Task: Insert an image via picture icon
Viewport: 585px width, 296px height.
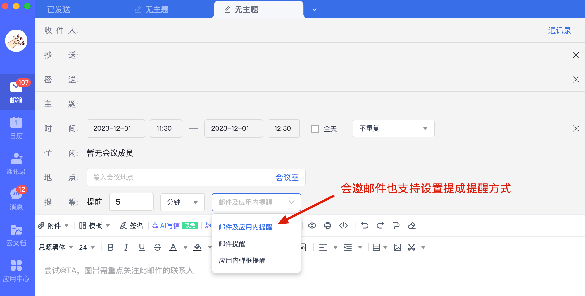Action: pos(398,247)
